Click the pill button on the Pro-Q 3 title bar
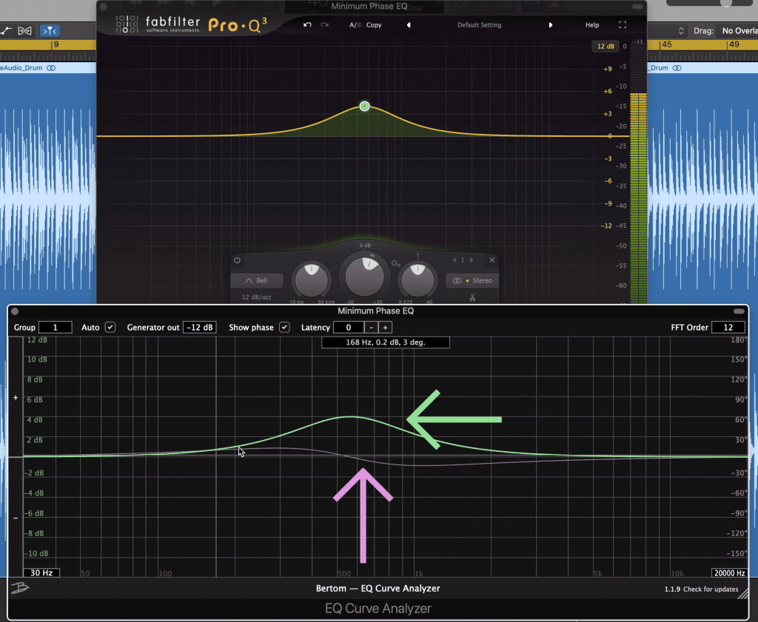 click(637, 7)
